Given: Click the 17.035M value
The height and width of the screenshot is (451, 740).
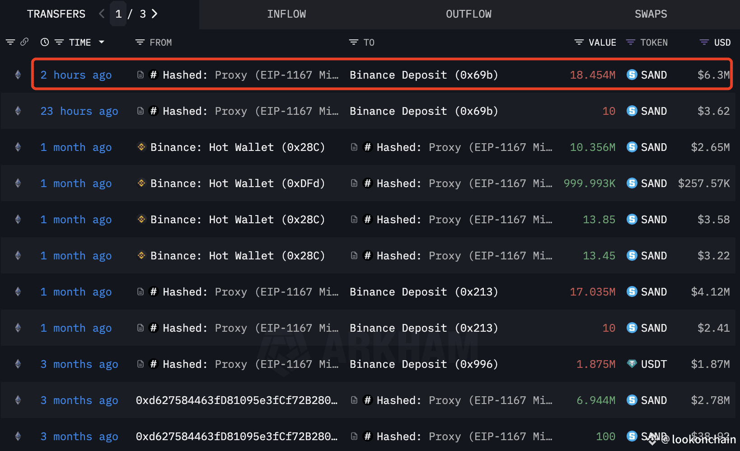Looking at the screenshot, I should [x=592, y=292].
